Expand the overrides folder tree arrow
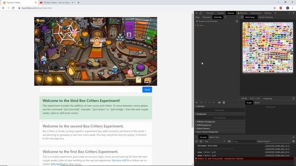 coord(196,25)
